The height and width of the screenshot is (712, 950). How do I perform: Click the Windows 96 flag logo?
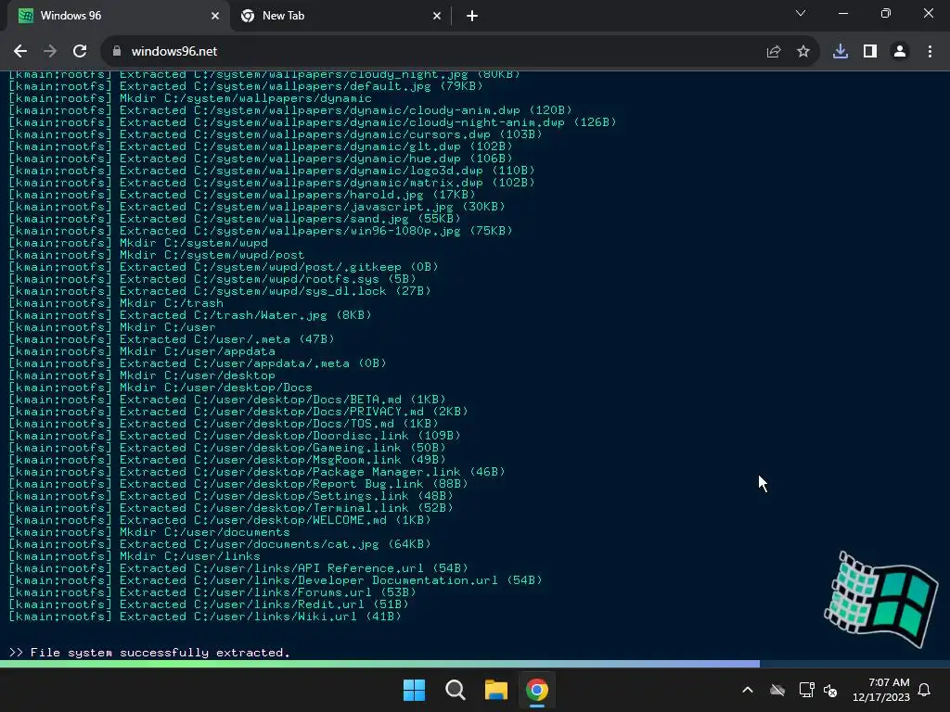(x=881, y=598)
